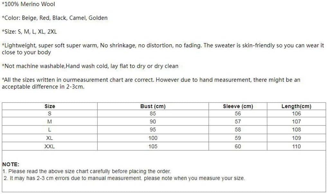Screen dimensions: 327x194
Task: Click the length value 110
Action: click(296, 146)
